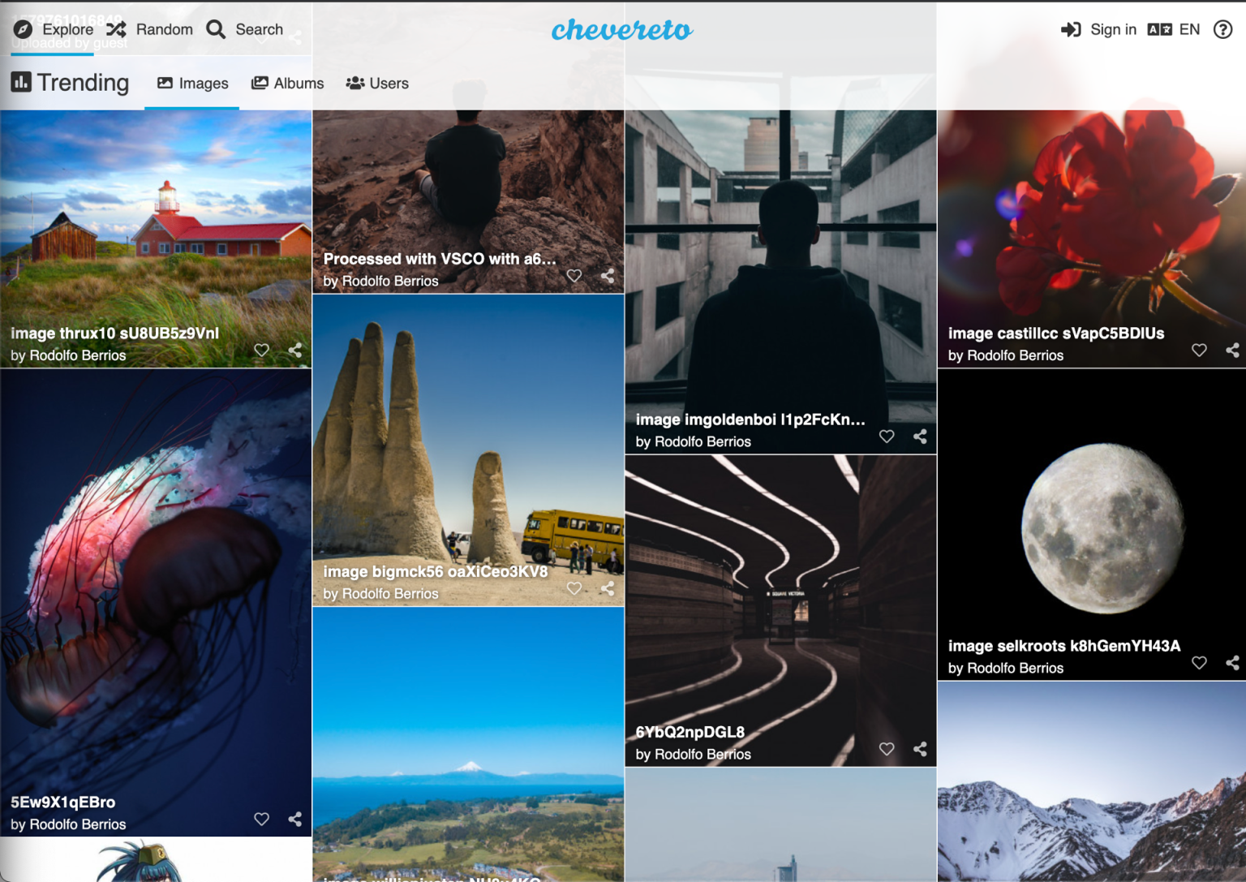Open Rodolfo Berrios profile link
Image resolution: width=1246 pixels, height=882 pixels.
point(76,355)
